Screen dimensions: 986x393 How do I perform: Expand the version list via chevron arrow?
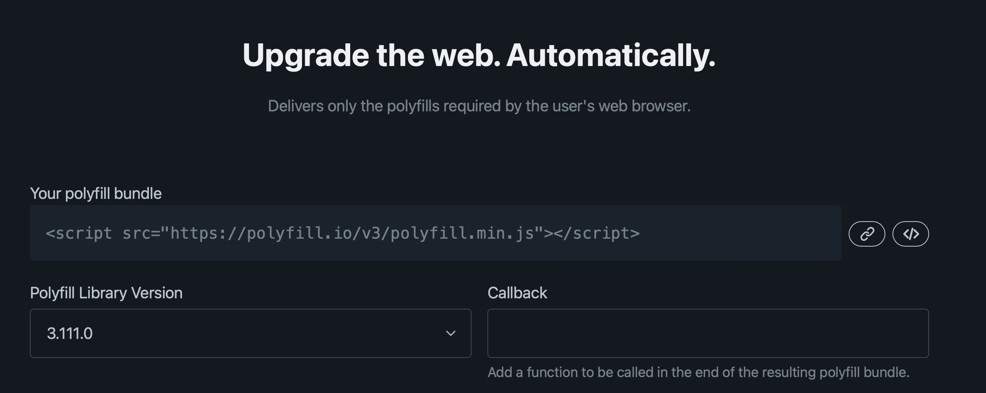pos(450,333)
